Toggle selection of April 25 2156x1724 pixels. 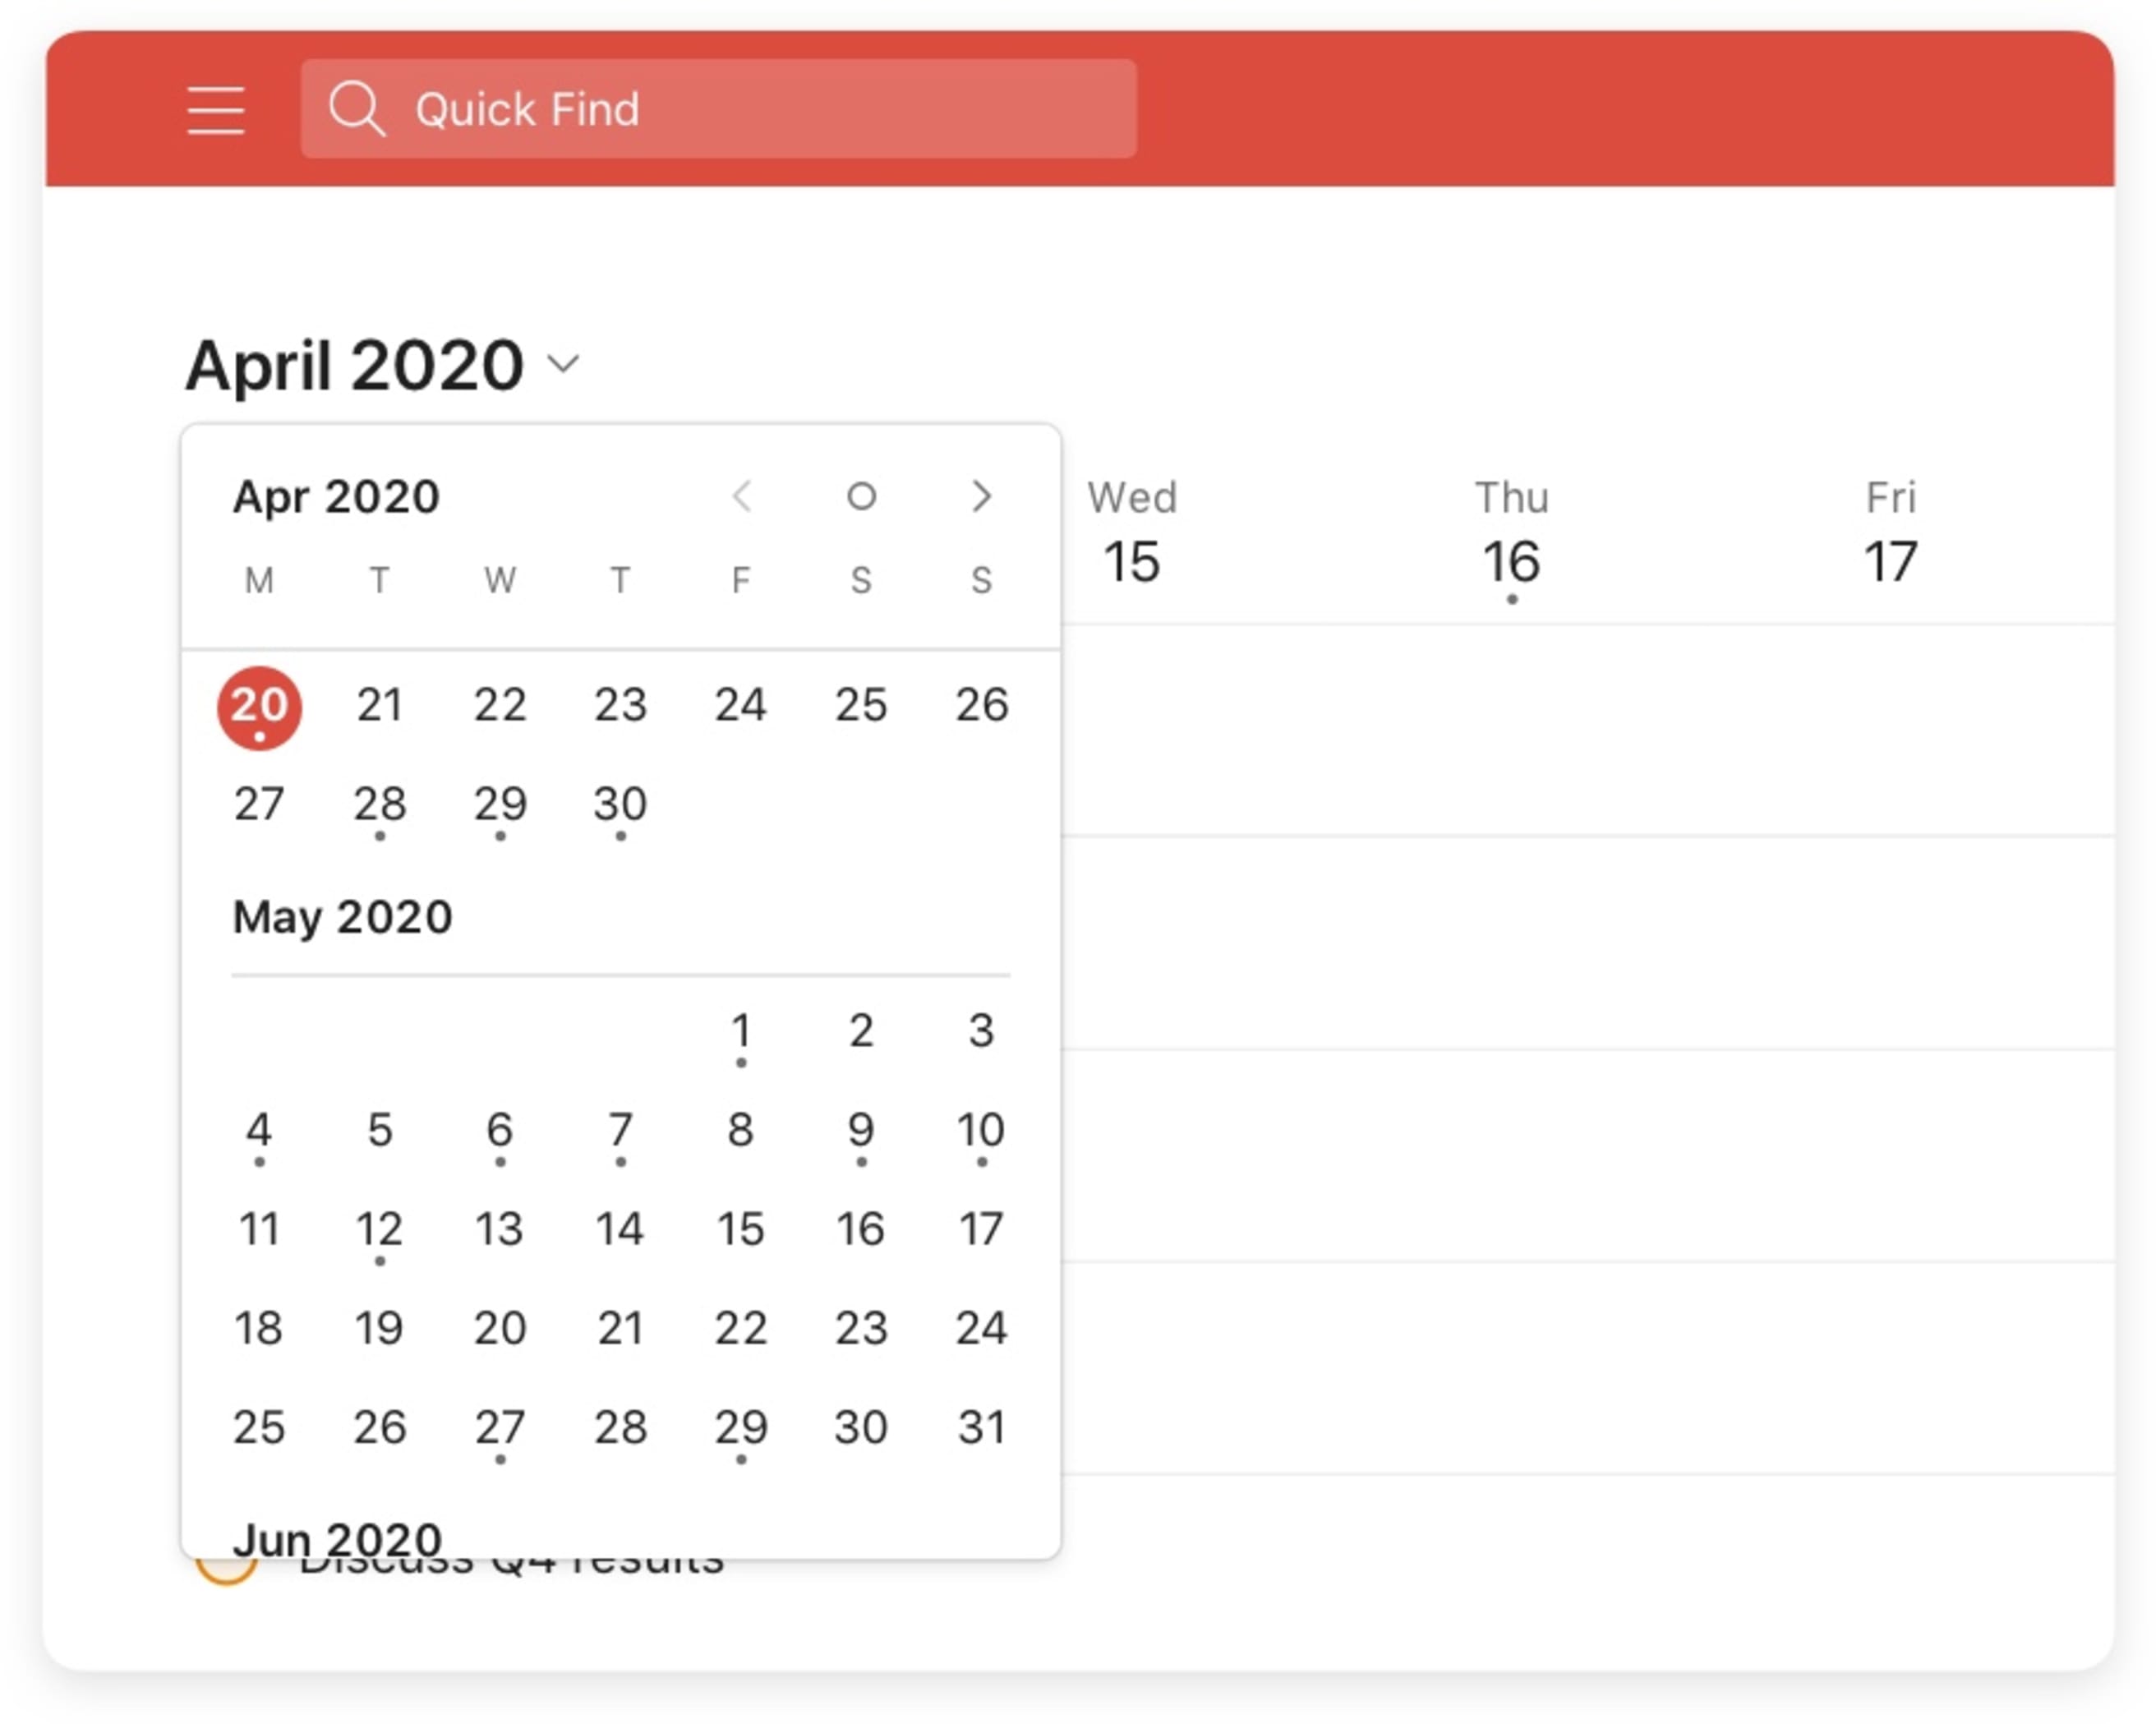pyautogui.click(x=862, y=705)
